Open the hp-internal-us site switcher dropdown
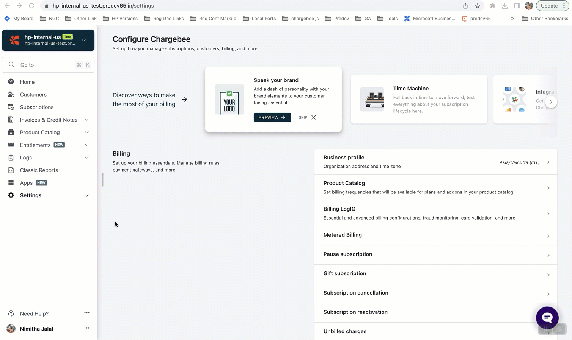Viewport: 572px width, 340px height. 84,40
